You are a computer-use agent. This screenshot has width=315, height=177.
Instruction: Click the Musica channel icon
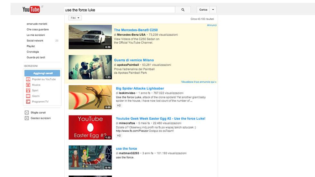tap(28, 85)
